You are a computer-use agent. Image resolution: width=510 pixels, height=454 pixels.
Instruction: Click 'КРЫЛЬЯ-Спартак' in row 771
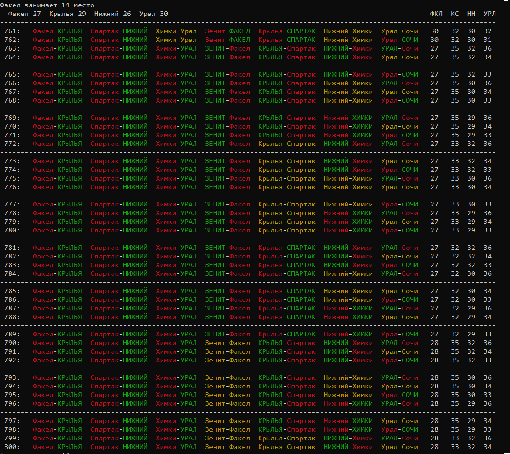coord(287,135)
